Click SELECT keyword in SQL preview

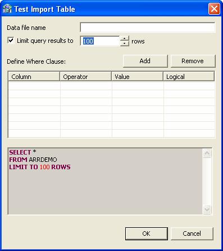(x=20, y=152)
